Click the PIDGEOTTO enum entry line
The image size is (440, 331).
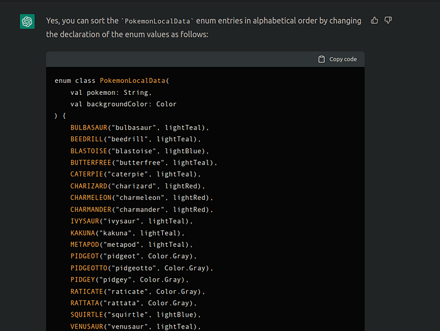click(141, 268)
